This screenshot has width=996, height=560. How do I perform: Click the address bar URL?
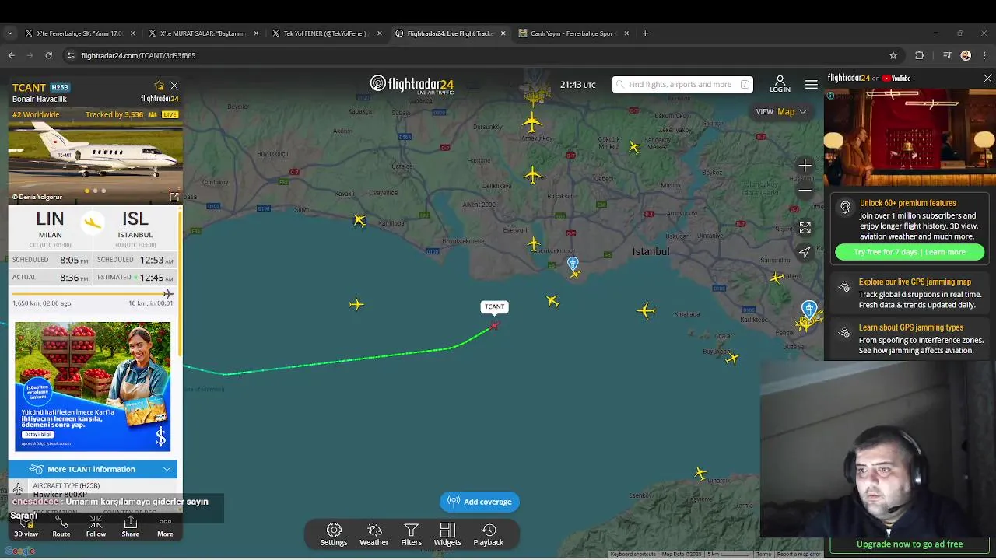point(139,55)
